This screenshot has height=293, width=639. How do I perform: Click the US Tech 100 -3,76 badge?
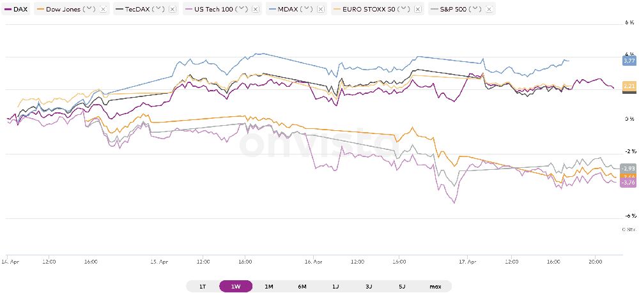[629, 183]
